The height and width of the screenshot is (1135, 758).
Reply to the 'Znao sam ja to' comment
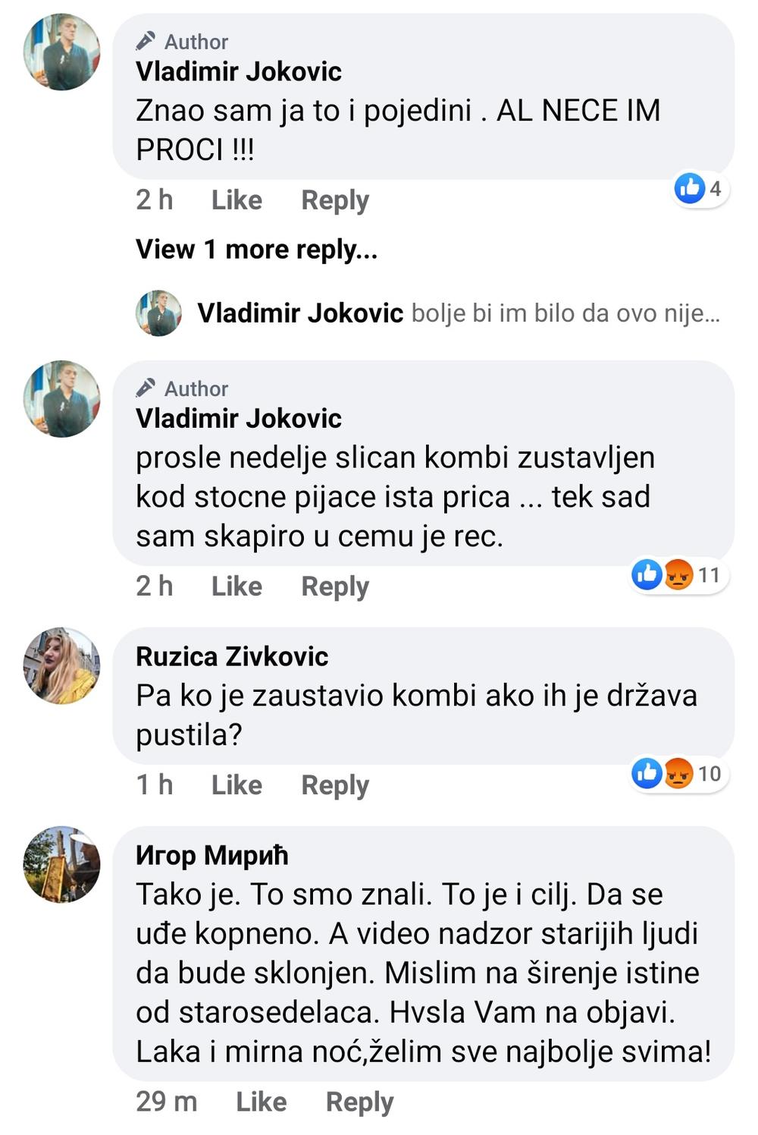pos(335,200)
